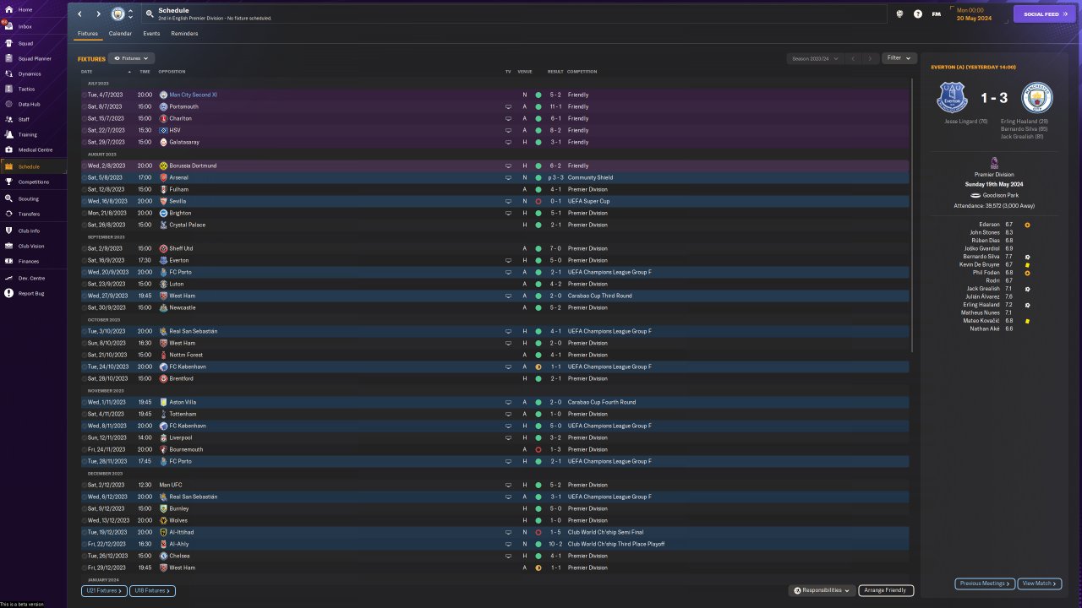The image size is (1082, 608).
Task: Click the Premier League logo in match panel
Action: pyautogui.click(x=993, y=164)
